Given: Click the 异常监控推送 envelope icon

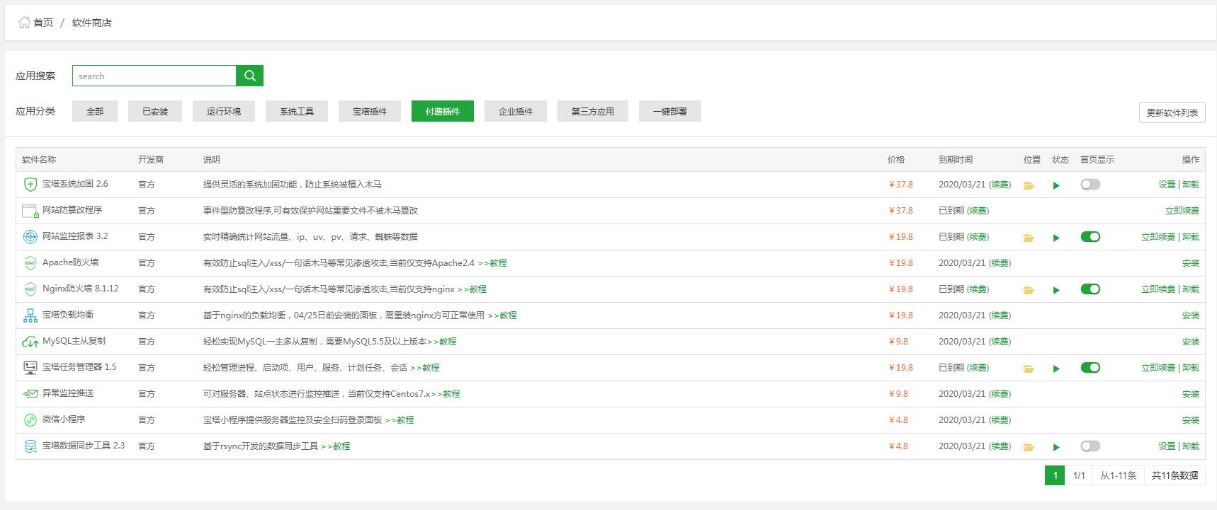Looking at the screenshot, I should tap(30, 394).
